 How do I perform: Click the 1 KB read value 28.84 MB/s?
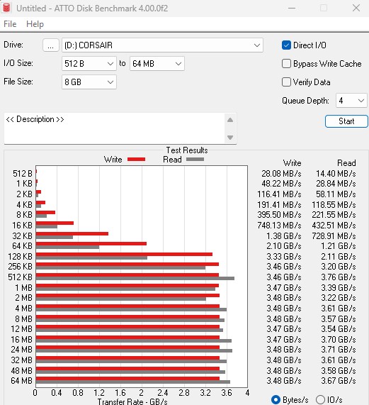tap(336, 184)
